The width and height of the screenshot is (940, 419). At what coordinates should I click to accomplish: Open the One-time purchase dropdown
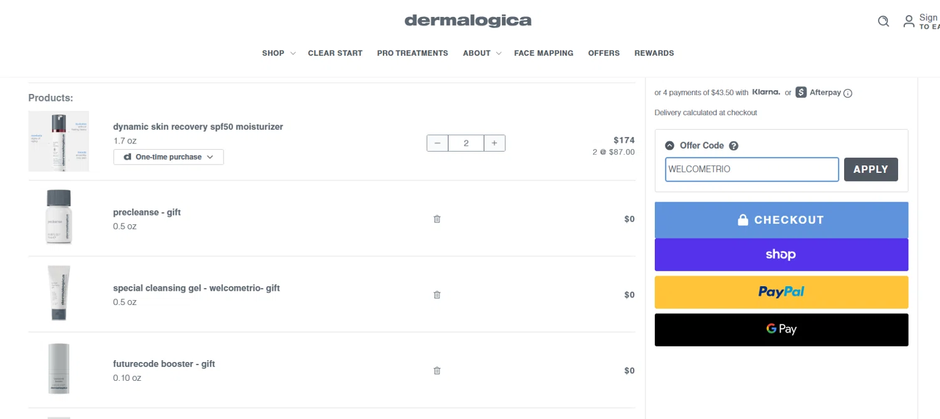coord(169,157)
